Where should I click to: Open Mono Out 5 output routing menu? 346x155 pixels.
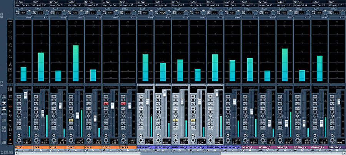(x=145, y=5)
